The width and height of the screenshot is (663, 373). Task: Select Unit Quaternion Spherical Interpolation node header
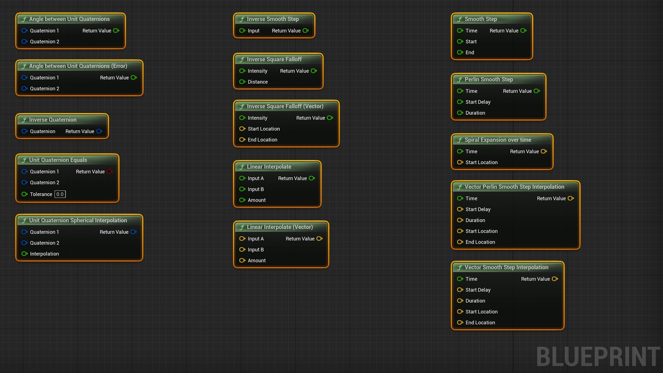pos(79,221)
